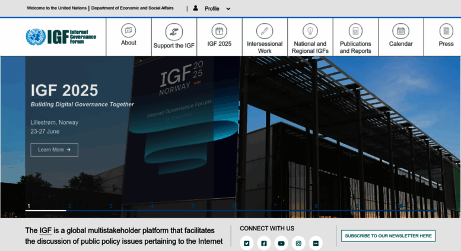Screen dimensions: 461x251
Task: Click Subscribe to our newsletter here
Action: point(388,236)
